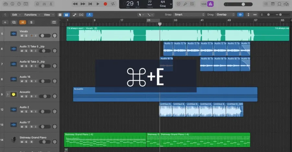
Task: Click the vertical auto zoom button
Action: click(x=248, y=15)
